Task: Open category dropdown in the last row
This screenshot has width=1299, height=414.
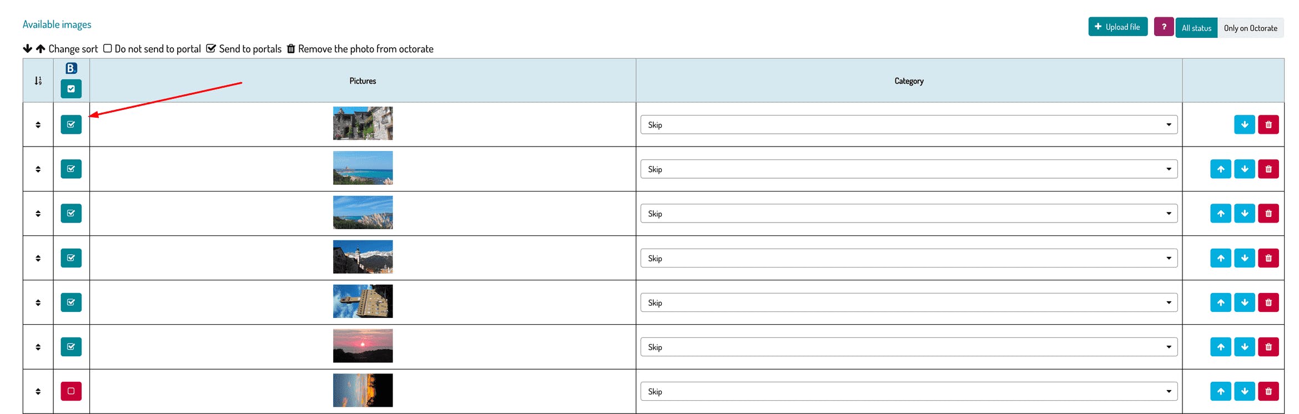Action: tap(908, 391)
